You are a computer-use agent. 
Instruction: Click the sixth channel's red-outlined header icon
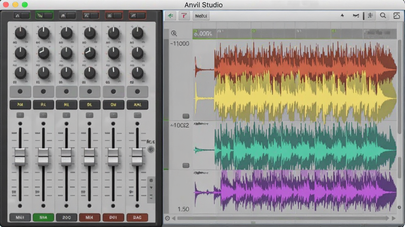coord(133,16)
